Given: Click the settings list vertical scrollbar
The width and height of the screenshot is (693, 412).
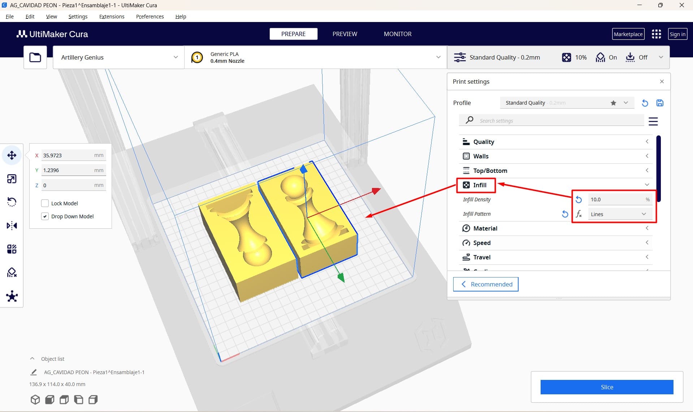Looking at the screenshot, I should pyautogui.click(x=659, y=168).
